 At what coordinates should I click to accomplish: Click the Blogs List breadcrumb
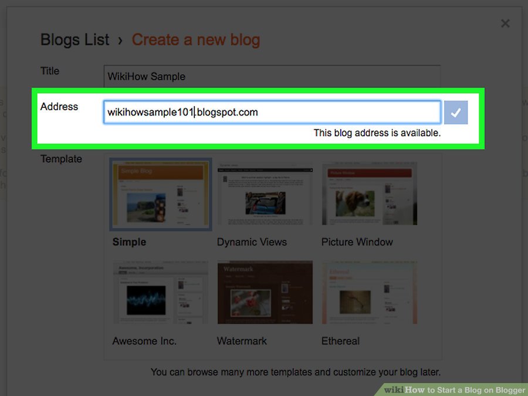click(75, 40)
